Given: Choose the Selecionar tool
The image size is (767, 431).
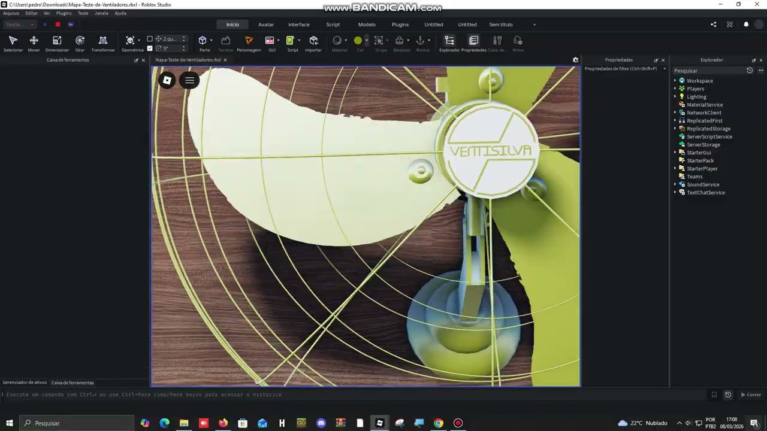Looking at the screenshot, I should click(13, 43).
